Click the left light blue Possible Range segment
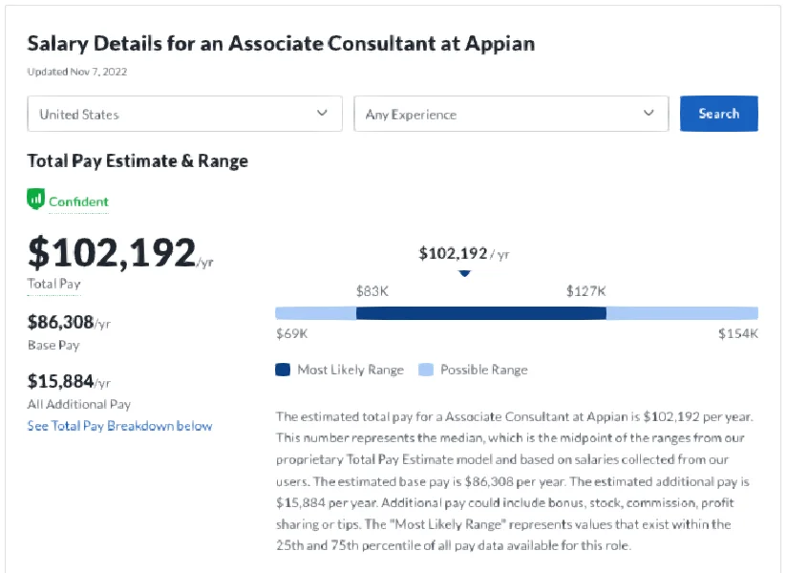This screenshot has height=573, width=787. [315, 313]
